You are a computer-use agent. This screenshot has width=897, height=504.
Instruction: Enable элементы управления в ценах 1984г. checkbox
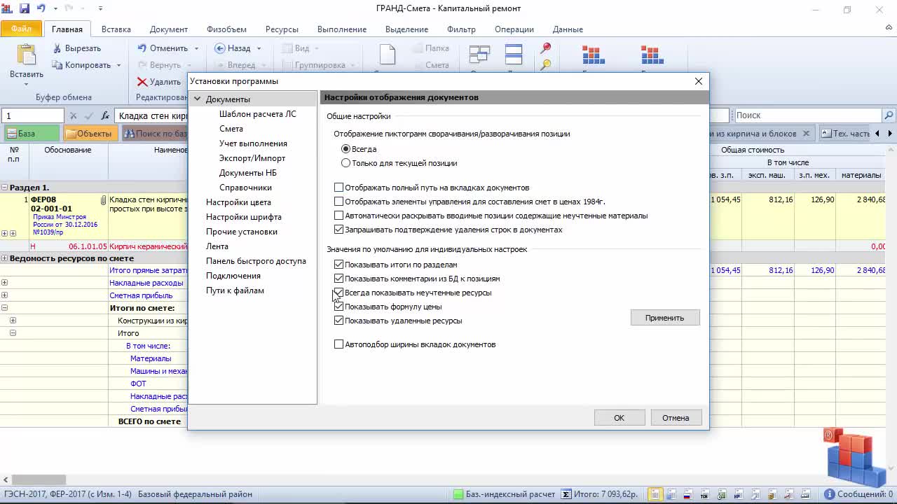[x=338, y=202]
